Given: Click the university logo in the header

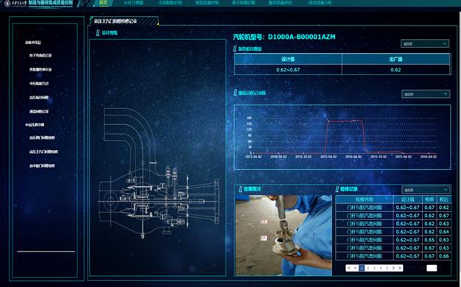Looking at the screenshot, I should 7,4.
